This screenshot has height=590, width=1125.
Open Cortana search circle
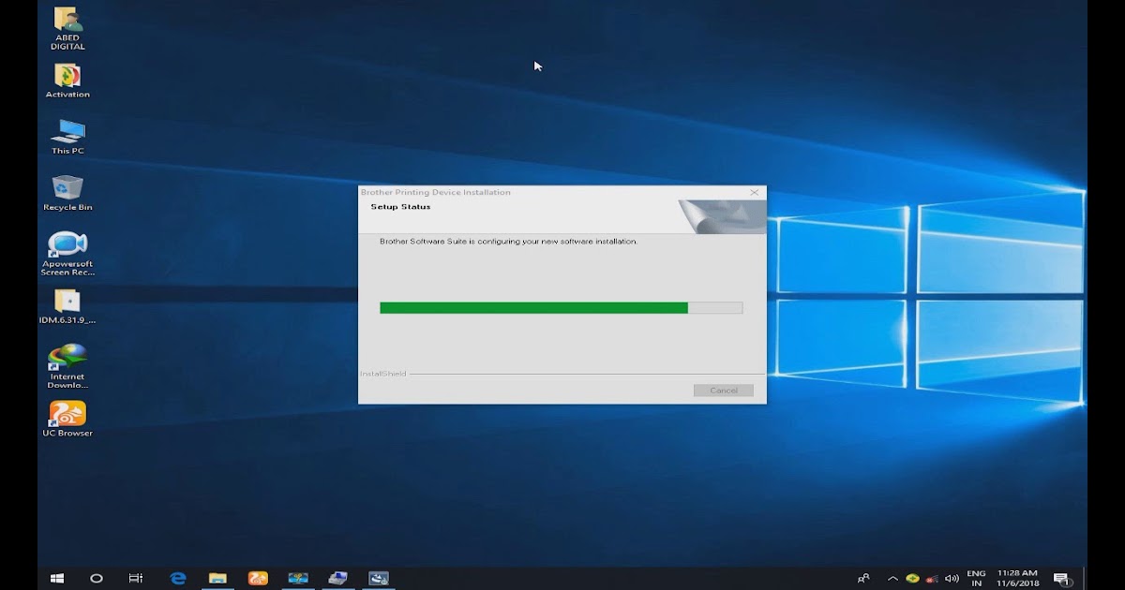coord(97,579)
